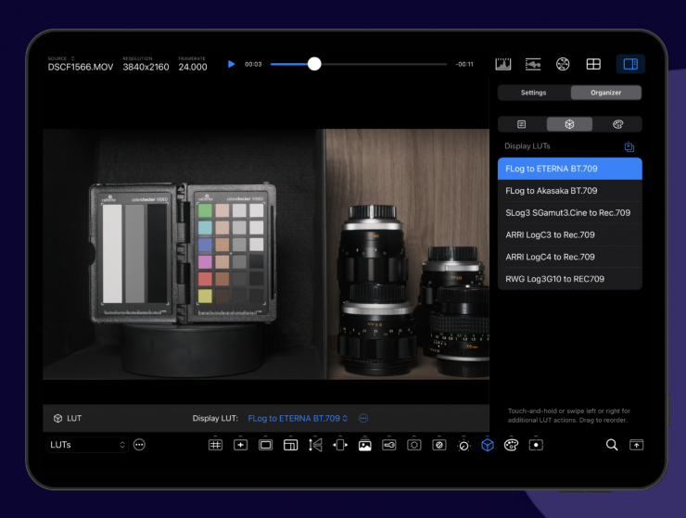This screenshot has height=518, width=686.
Task: Open the SOURCE file selector
Action: (x=82, y=67)
